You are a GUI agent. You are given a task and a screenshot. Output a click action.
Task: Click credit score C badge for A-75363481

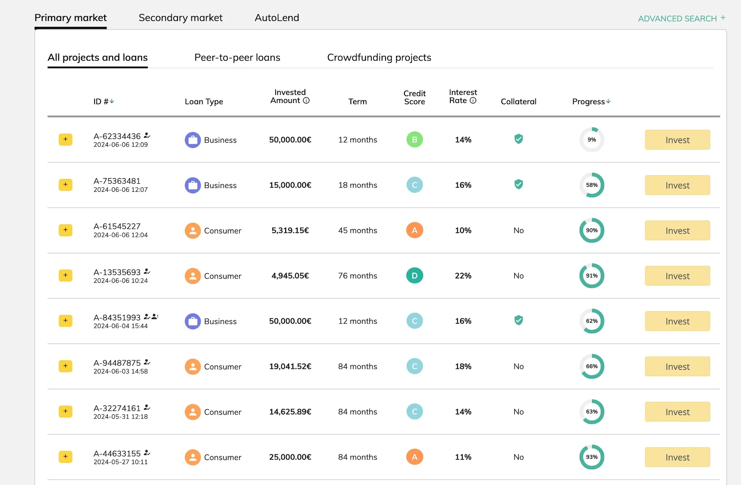coord(414,185)
